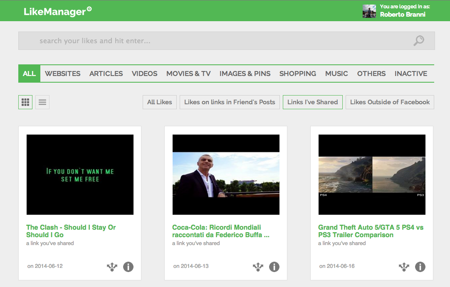Click the LikeManager logo
Image resolution: width=450 pixels, height=287 pixels.
tap(57, 12)
